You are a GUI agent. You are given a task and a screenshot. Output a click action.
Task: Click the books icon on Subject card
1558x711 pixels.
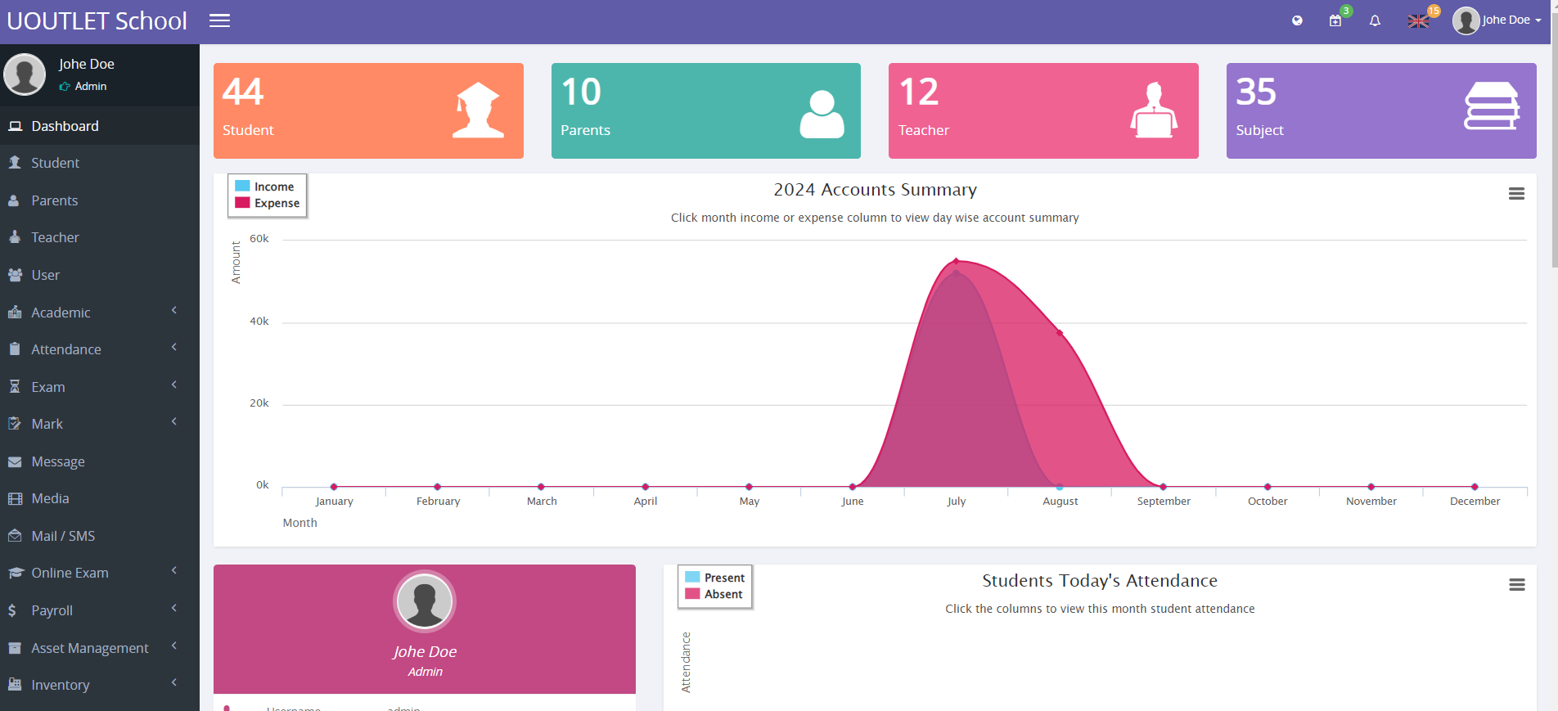coord(1491,106)
